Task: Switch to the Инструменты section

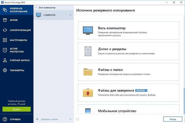Action: point(17,40)
